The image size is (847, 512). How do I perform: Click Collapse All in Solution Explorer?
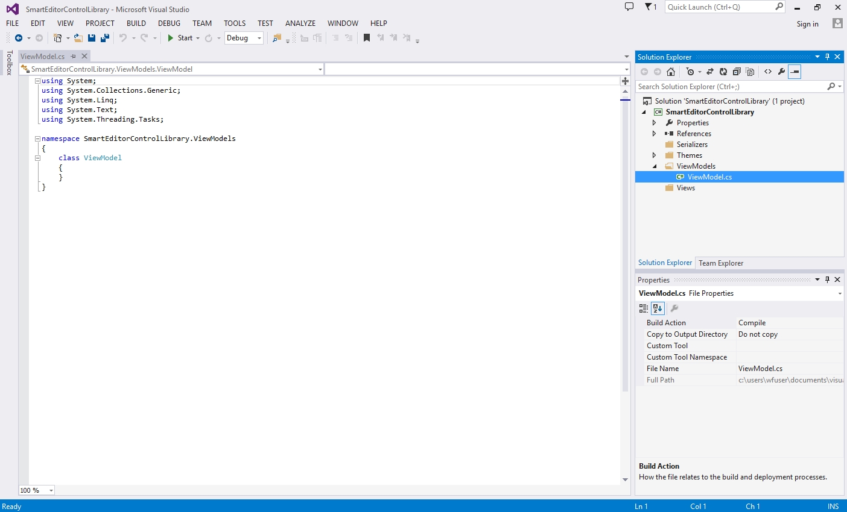[736, 72]
